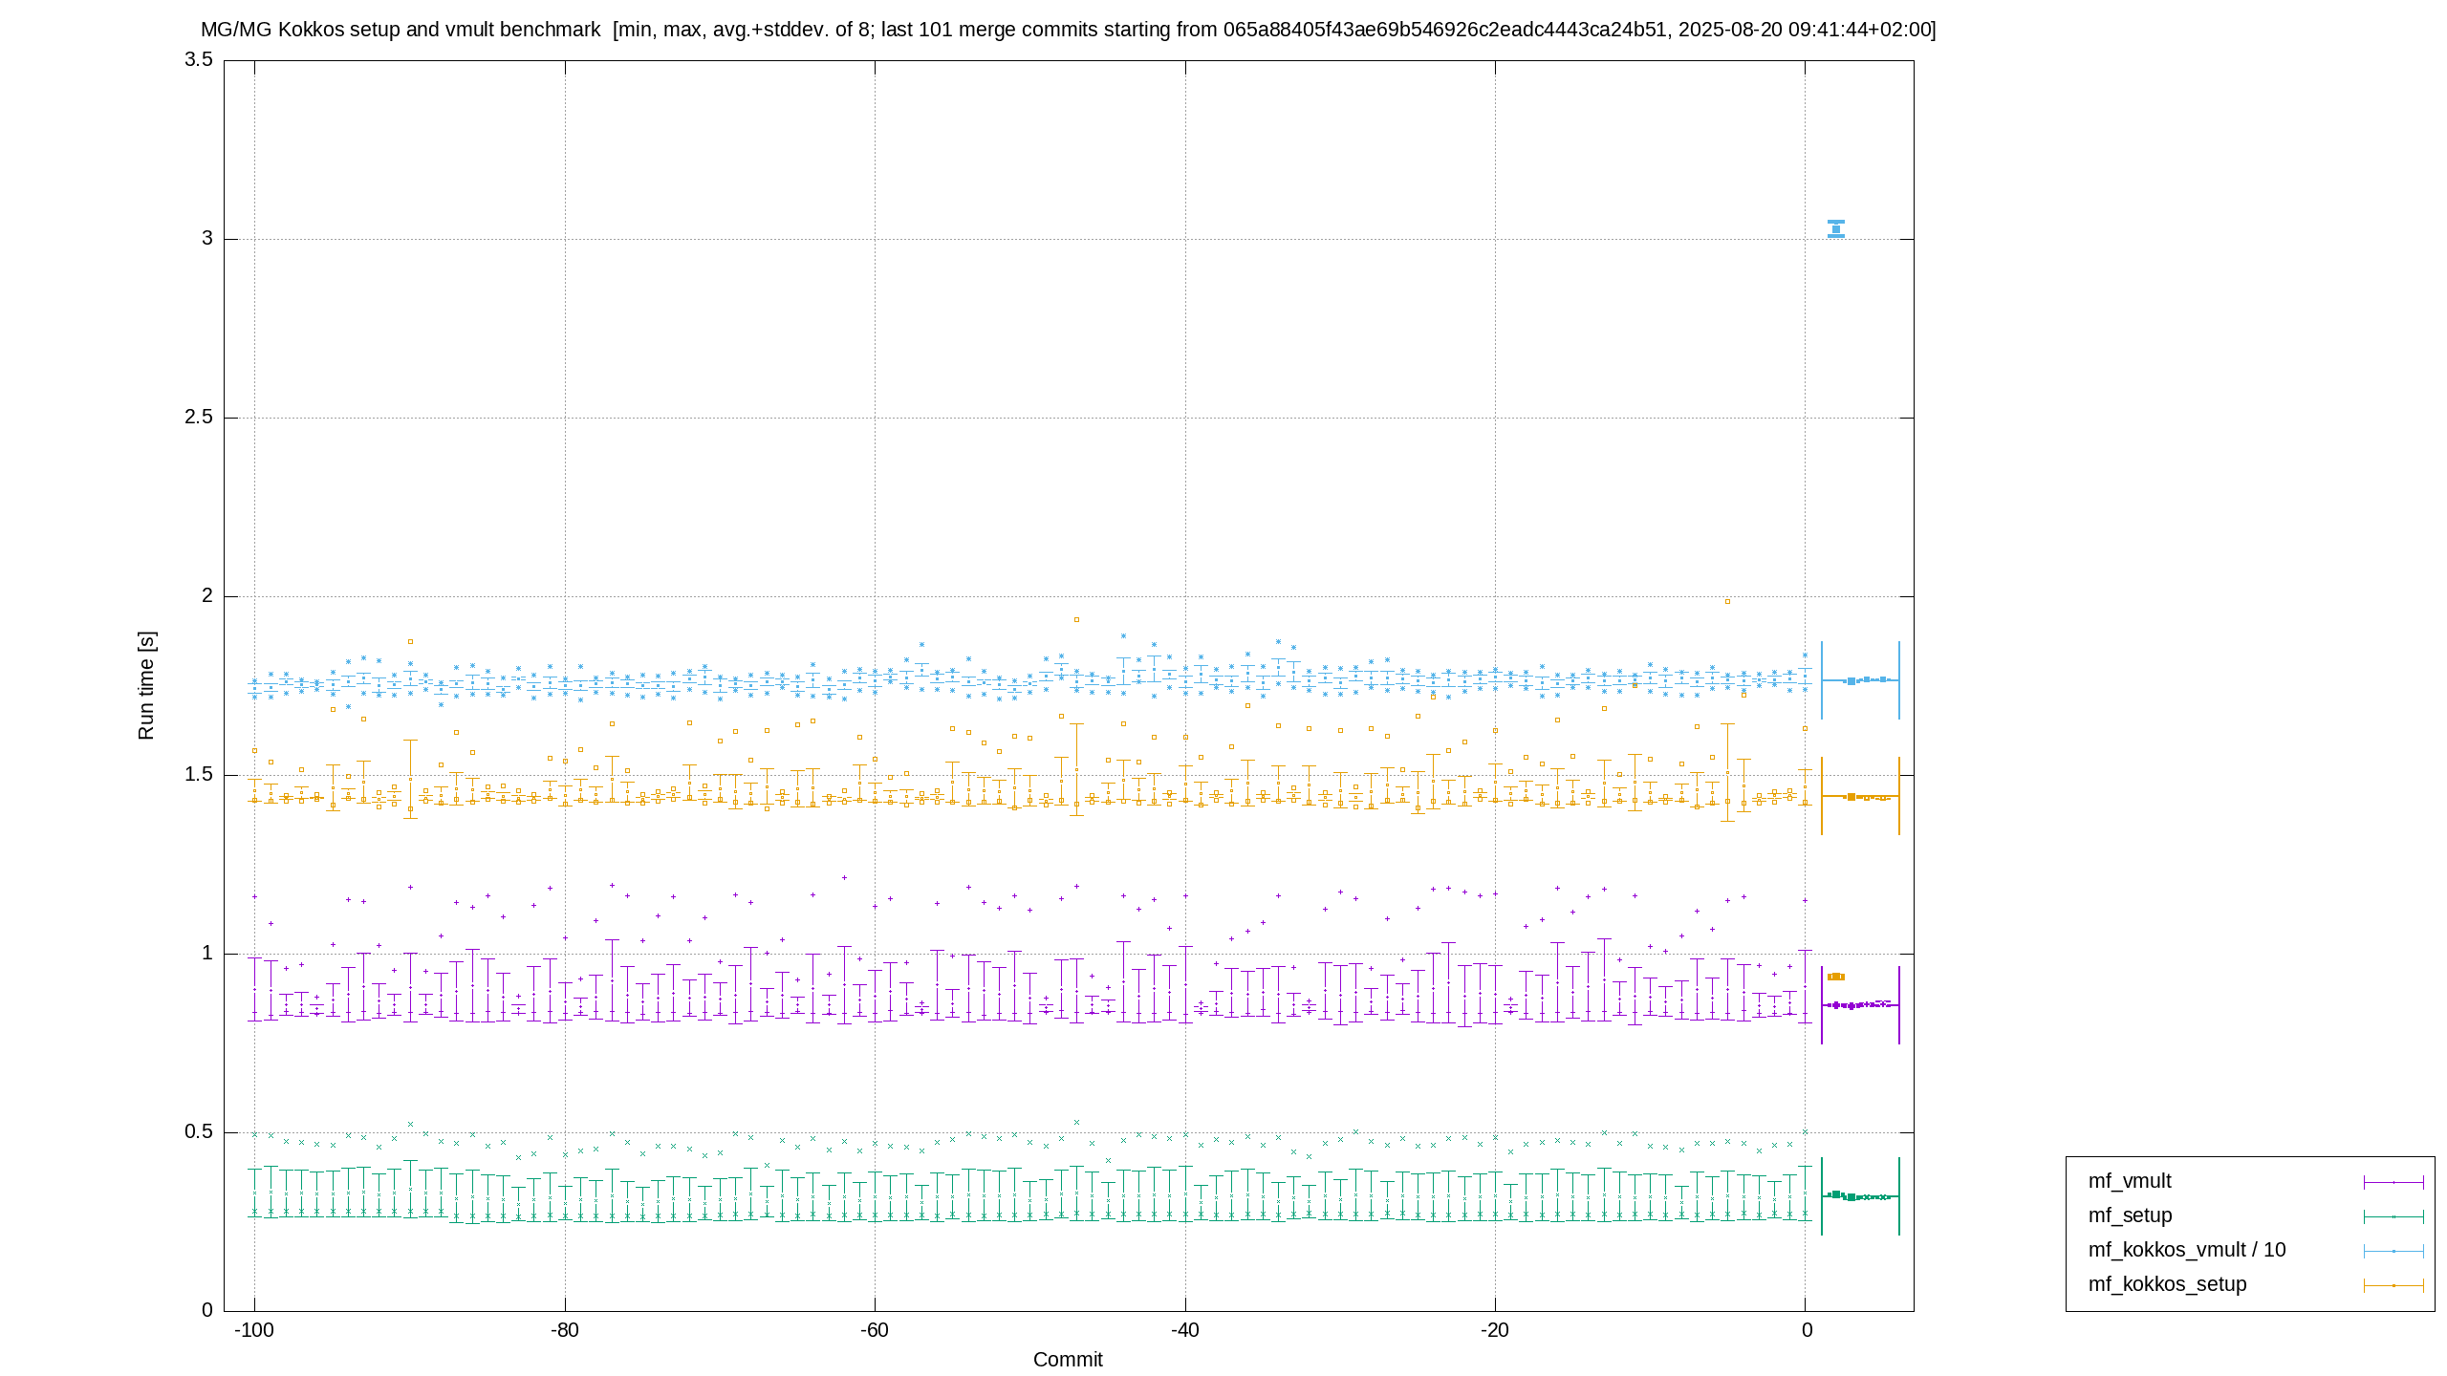This screenshot has height=1376, width=2447.
Task: Click the chart title text
Action: click(x=1068, y=30)
